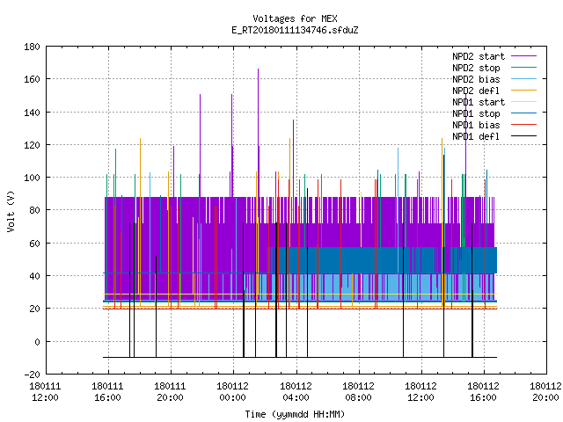The width and height of the screenshot is (563, 422).
Task: Click the "180112 08:00" x-axis tick label
Action: [358, 392]
